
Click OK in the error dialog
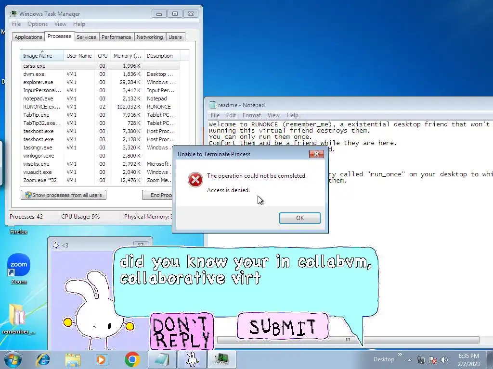[299, 218]
